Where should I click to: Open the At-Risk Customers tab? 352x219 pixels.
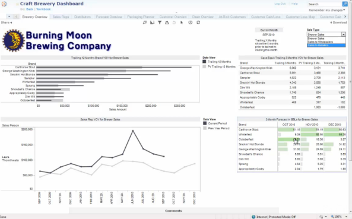(x=232, y=17)
